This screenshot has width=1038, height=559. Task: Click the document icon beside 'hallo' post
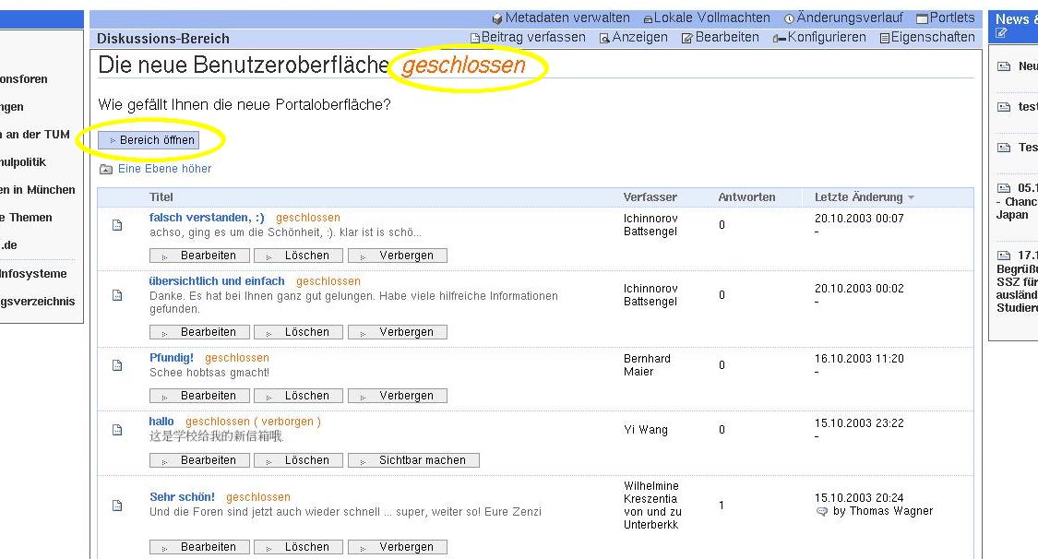(117, 430)
